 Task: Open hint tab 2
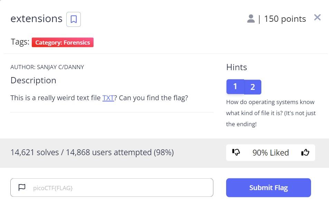(253, 87)
